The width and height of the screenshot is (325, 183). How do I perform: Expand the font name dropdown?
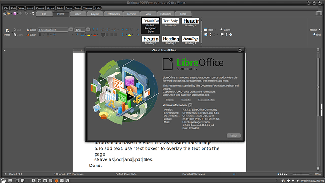71,30
